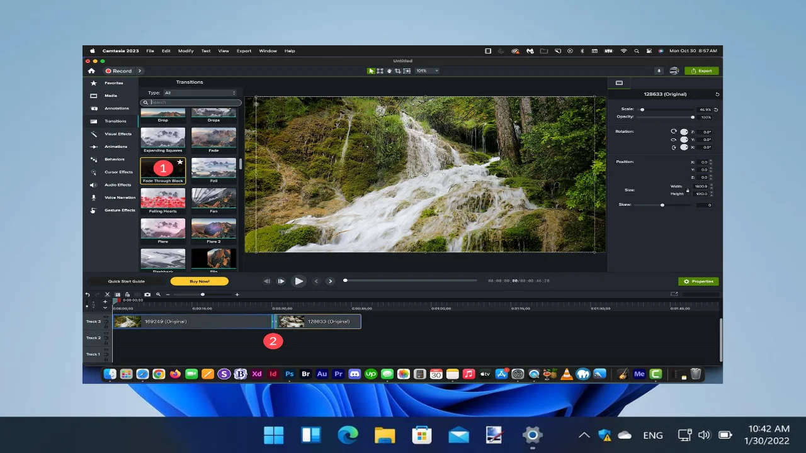
Task: Click the snapshot camera icon on timeline toolbar
Action: (147, 294)
